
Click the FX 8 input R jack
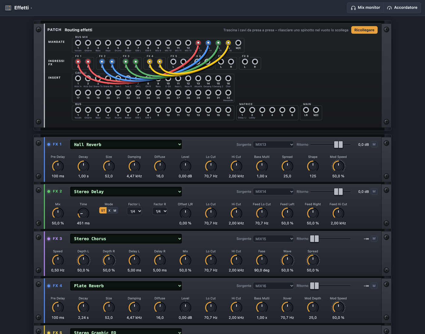pos(255,62)
